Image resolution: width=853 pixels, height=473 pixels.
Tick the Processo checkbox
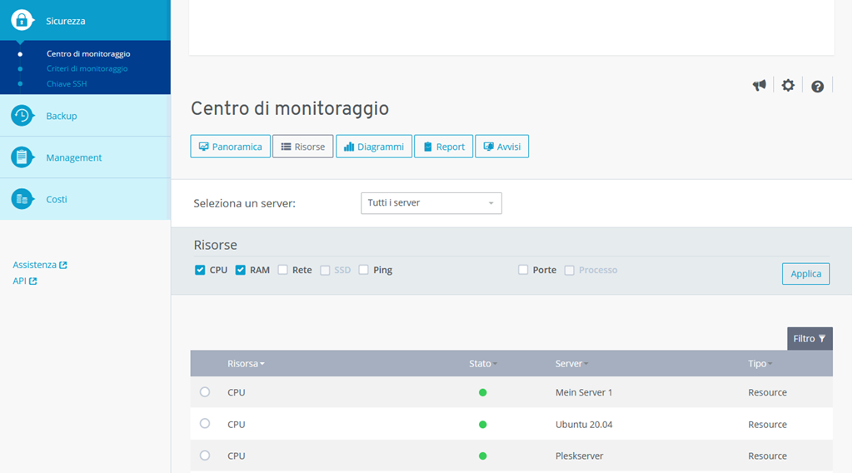tap(569, 270)
